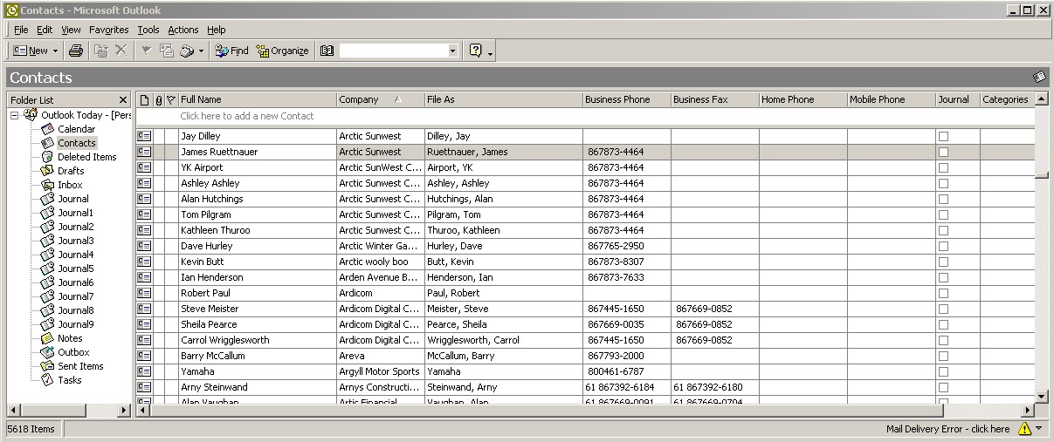The image size is (1054, 442).
Task: Click the contact list horizontal scrollbar thumb
Action: [x=547, y=410]
